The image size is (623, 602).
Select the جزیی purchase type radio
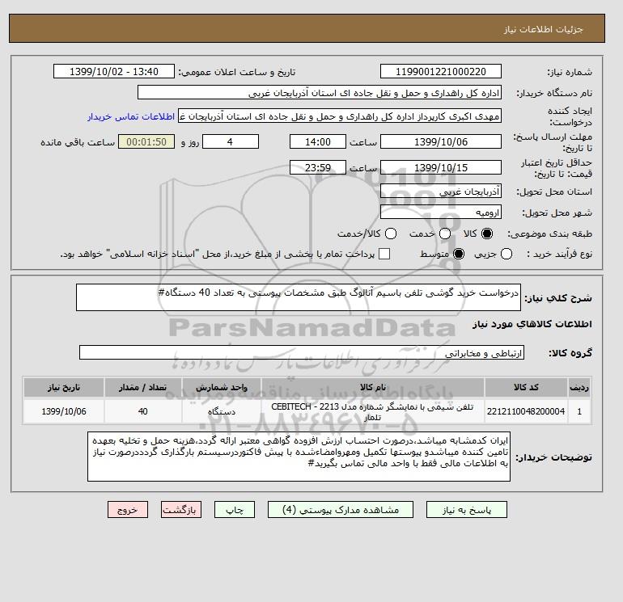tap(506, 254)
